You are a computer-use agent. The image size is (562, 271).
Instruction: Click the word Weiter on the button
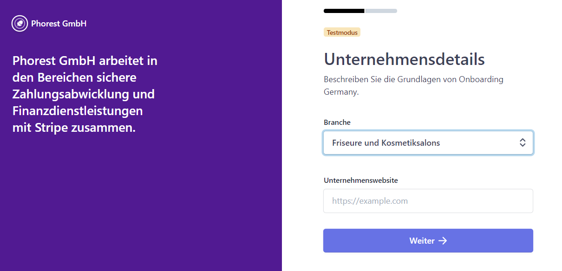pyautogui.click(x=422, y=241)
